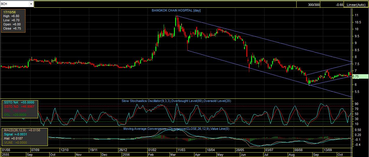Click the 8.5 price level on the axis
This screenshot has width=369, height=157.
click(357, 50)
